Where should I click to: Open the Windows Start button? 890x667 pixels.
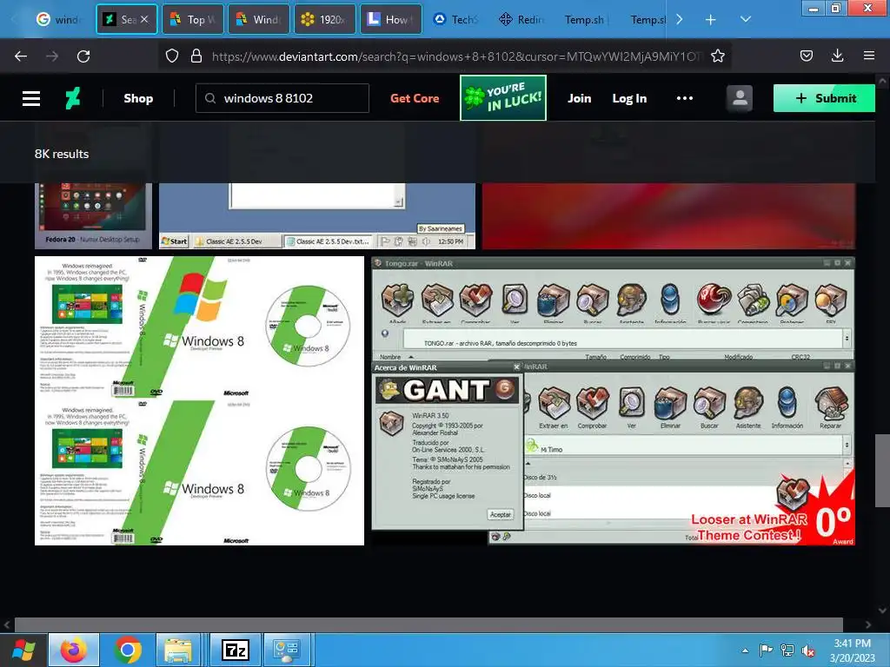click(x=23, y=650)
